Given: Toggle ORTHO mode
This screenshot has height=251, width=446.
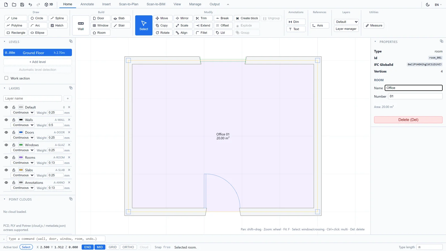Looking at the screenshot, I should point(128,247).
